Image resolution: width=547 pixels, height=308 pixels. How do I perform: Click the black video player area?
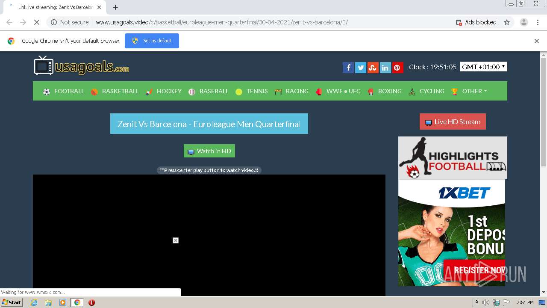[x=209, y=235]
